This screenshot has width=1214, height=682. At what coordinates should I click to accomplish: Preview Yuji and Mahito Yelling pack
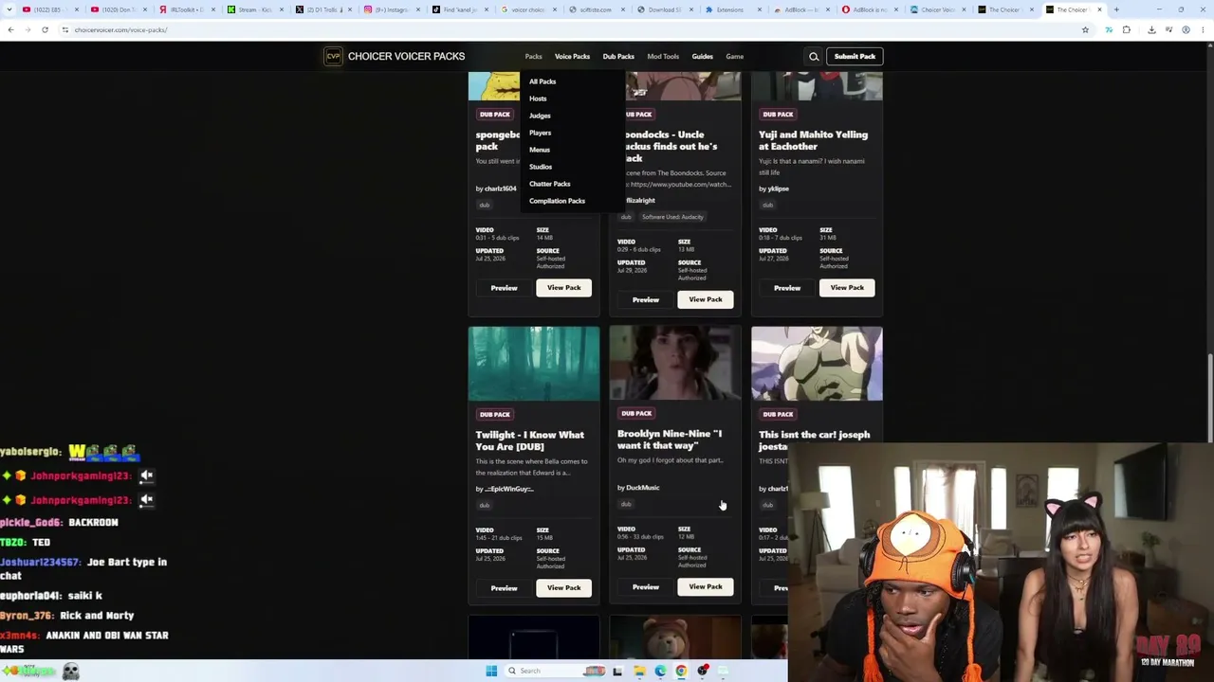(x=787, y=288)
